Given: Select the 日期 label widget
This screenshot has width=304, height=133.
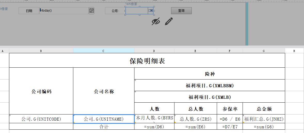Looking at the screenshot, I should pos(29,11).
